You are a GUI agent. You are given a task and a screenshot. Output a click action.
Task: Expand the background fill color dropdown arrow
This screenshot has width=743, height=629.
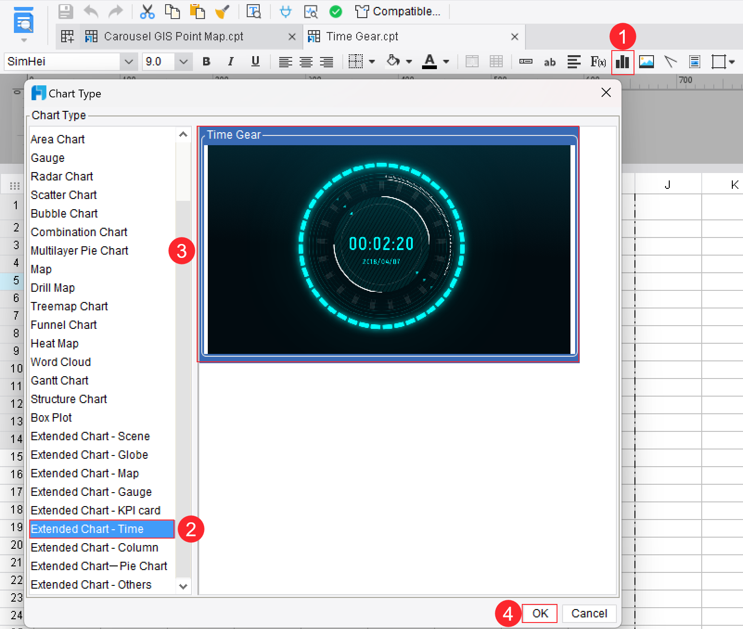click(409, 62)
